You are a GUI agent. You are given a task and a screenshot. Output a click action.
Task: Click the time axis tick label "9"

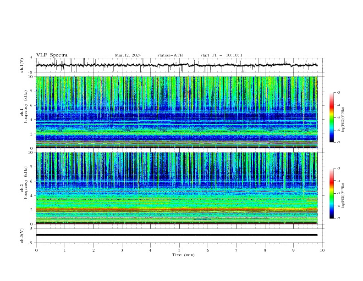point(293,250)
